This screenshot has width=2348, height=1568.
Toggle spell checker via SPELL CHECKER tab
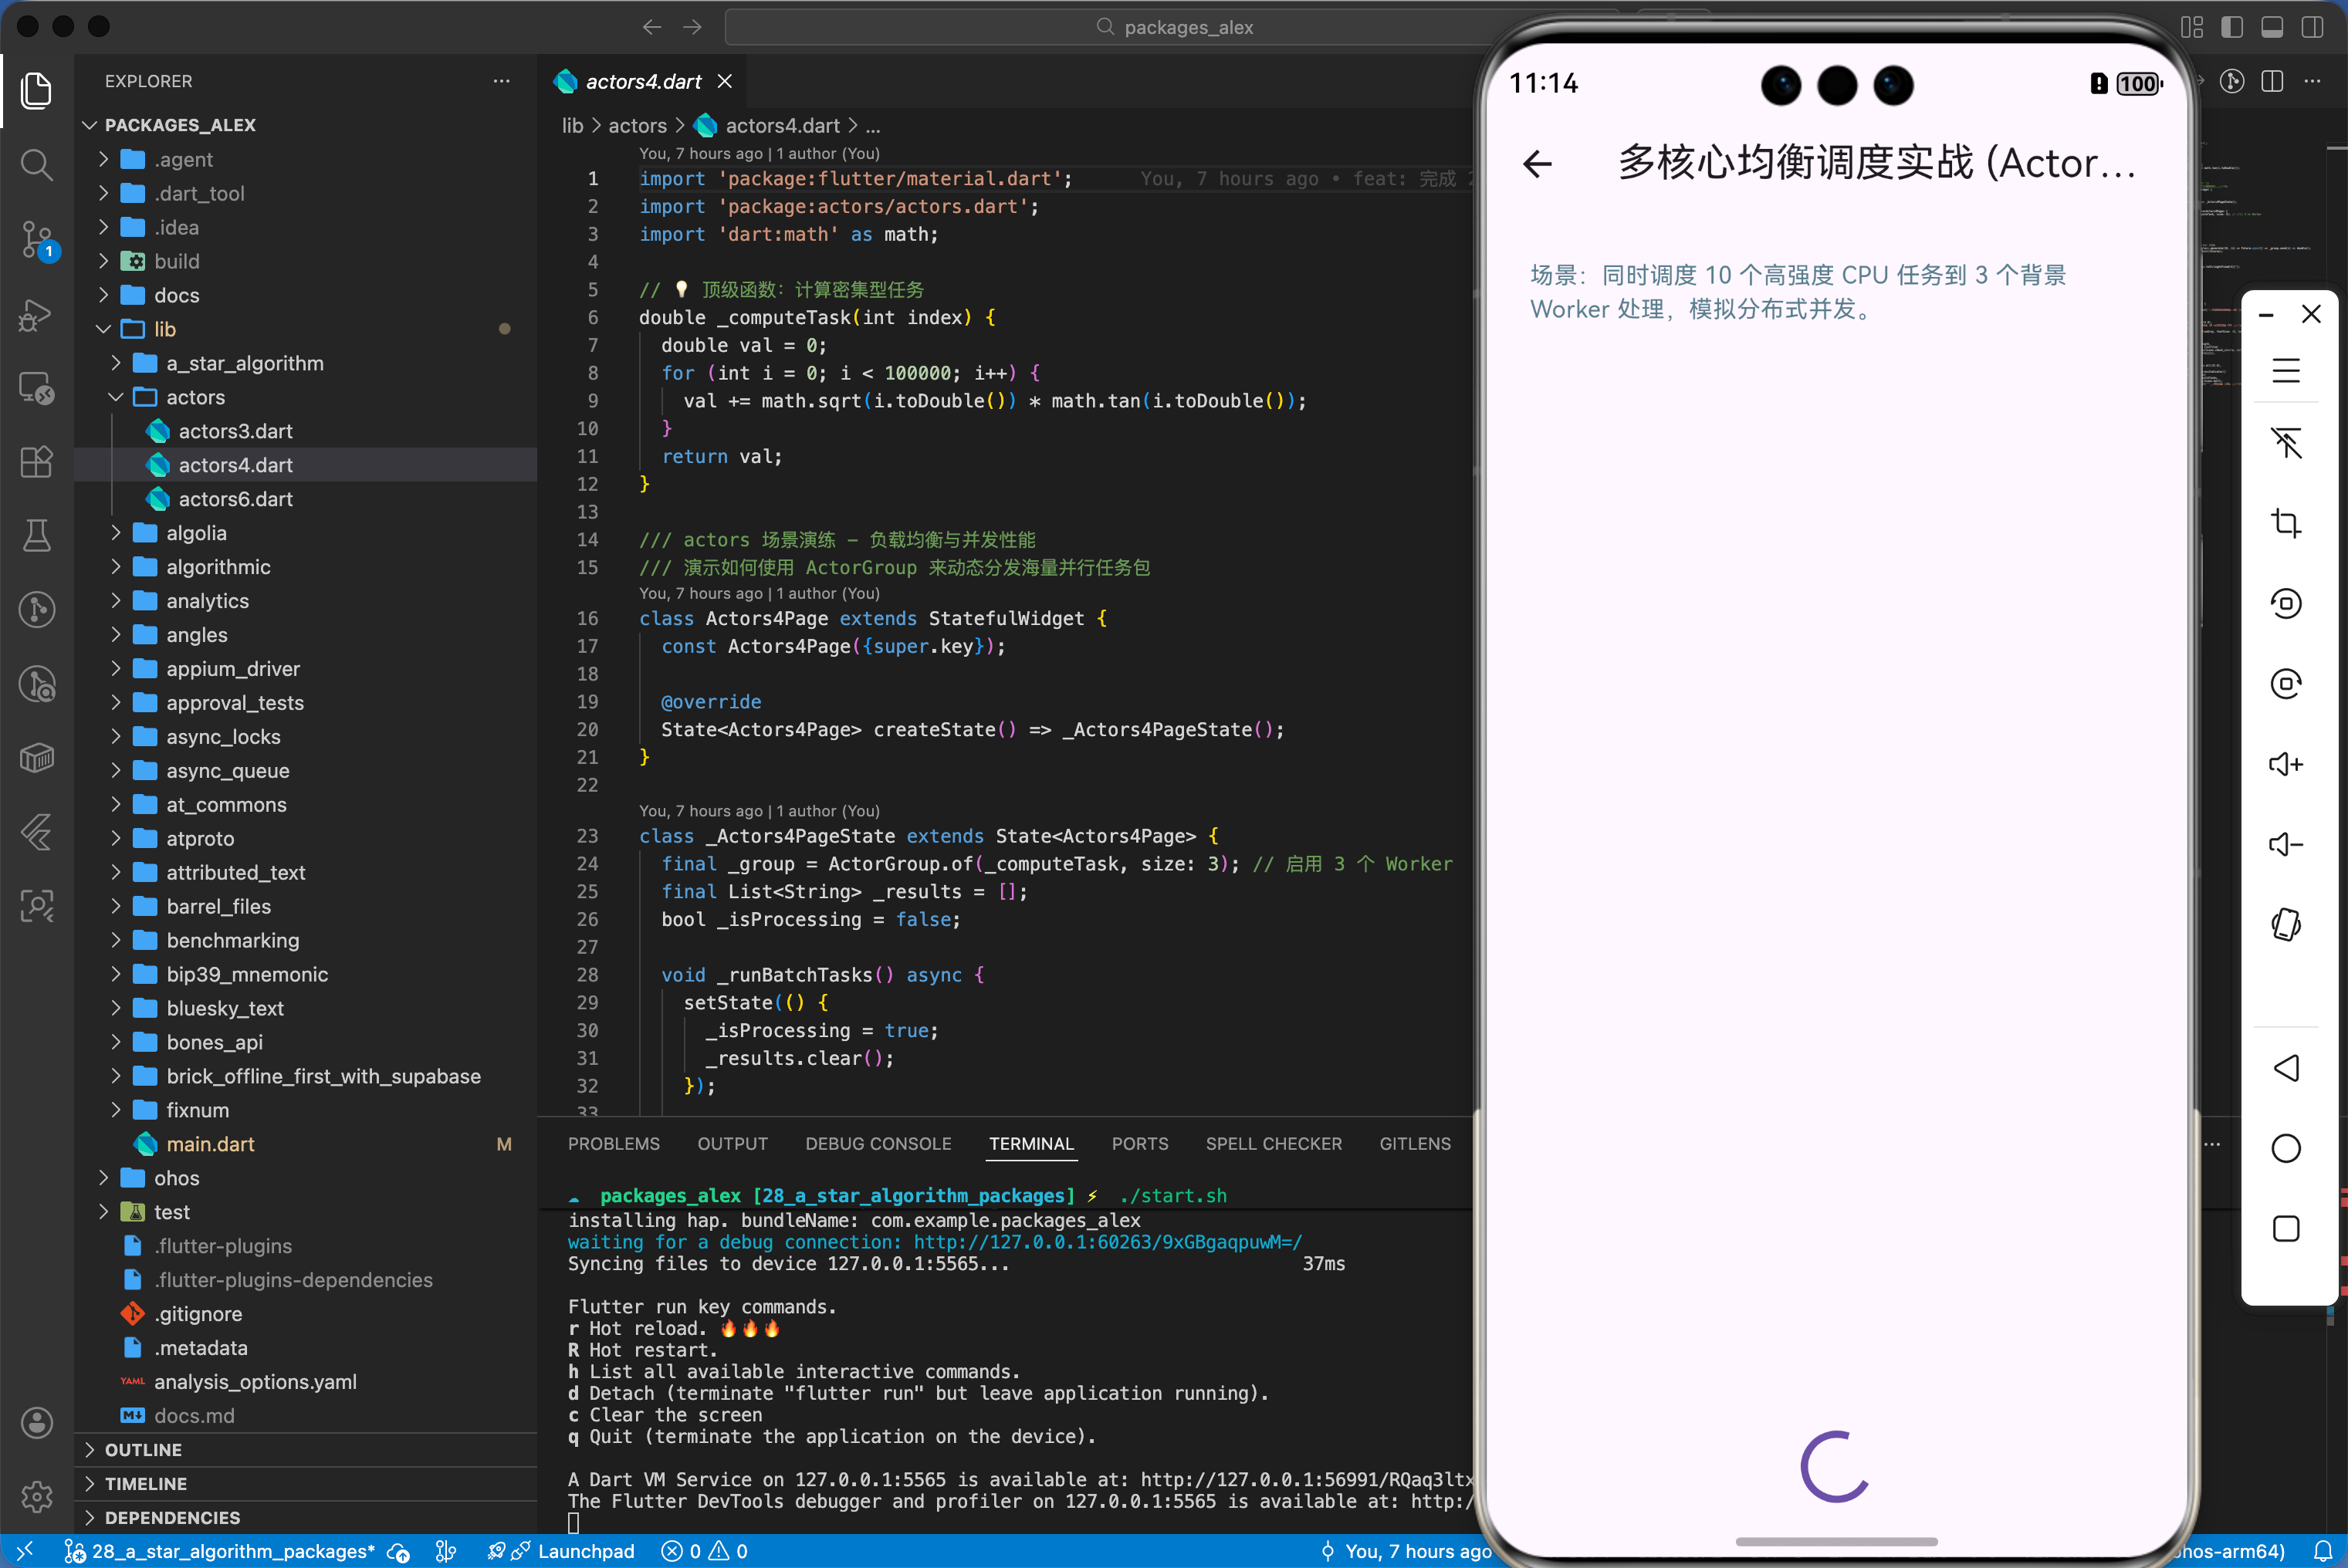pos(1273,1143)
